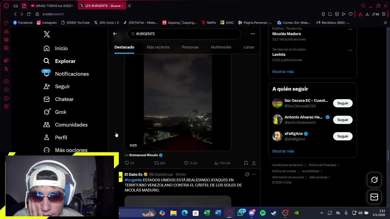Switch to the Multimedia tab

(x=221, y=47)
